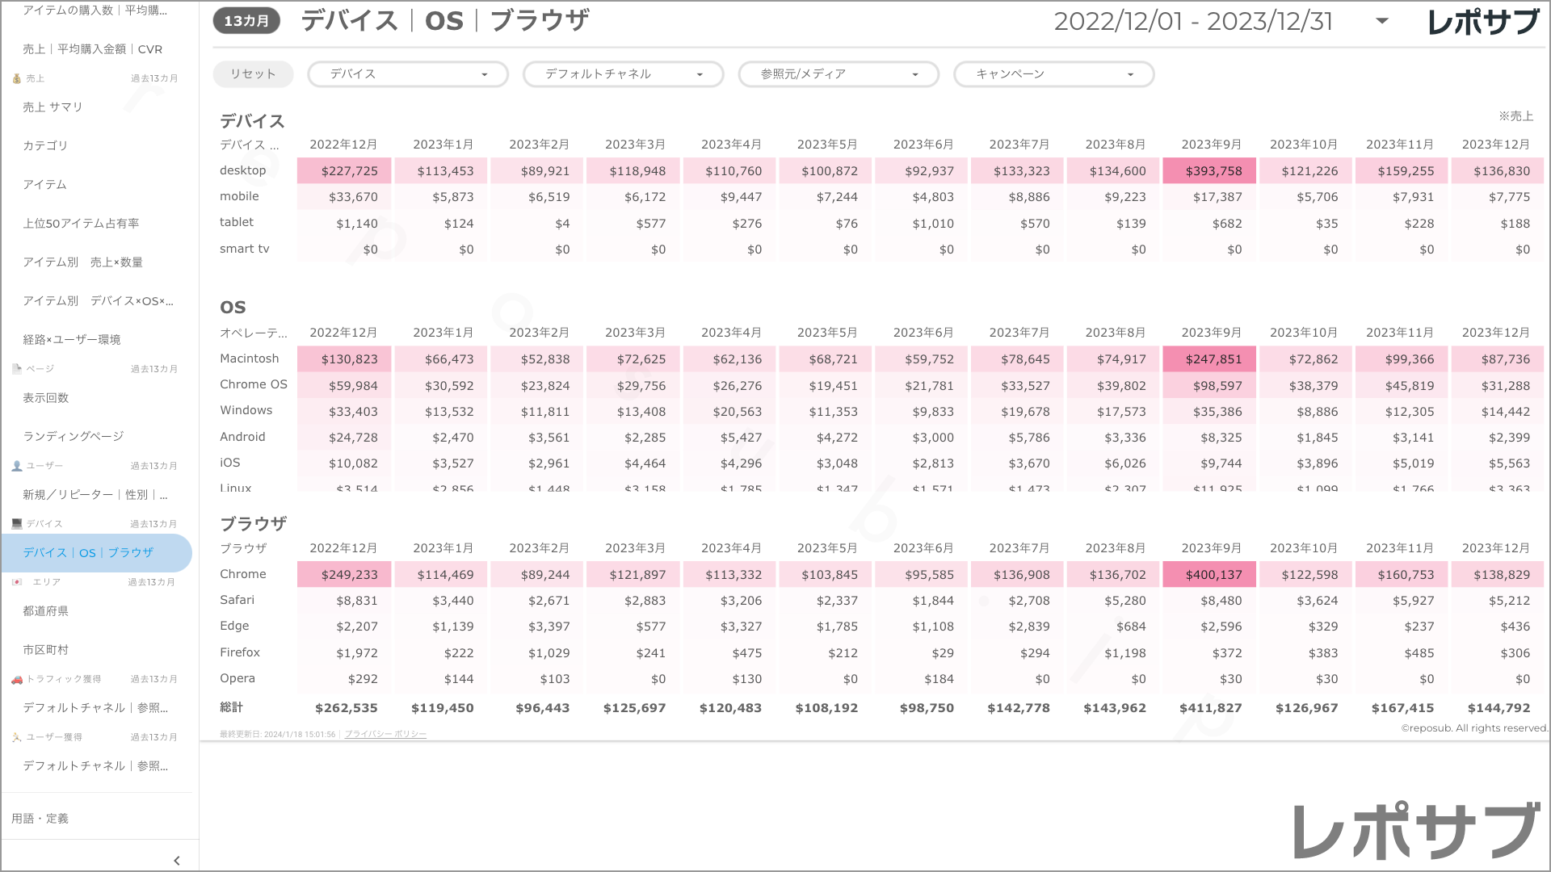Expand the 参照元/メディア dropdown
Viewport: 1551px width, 872px height.
point(838,74)
